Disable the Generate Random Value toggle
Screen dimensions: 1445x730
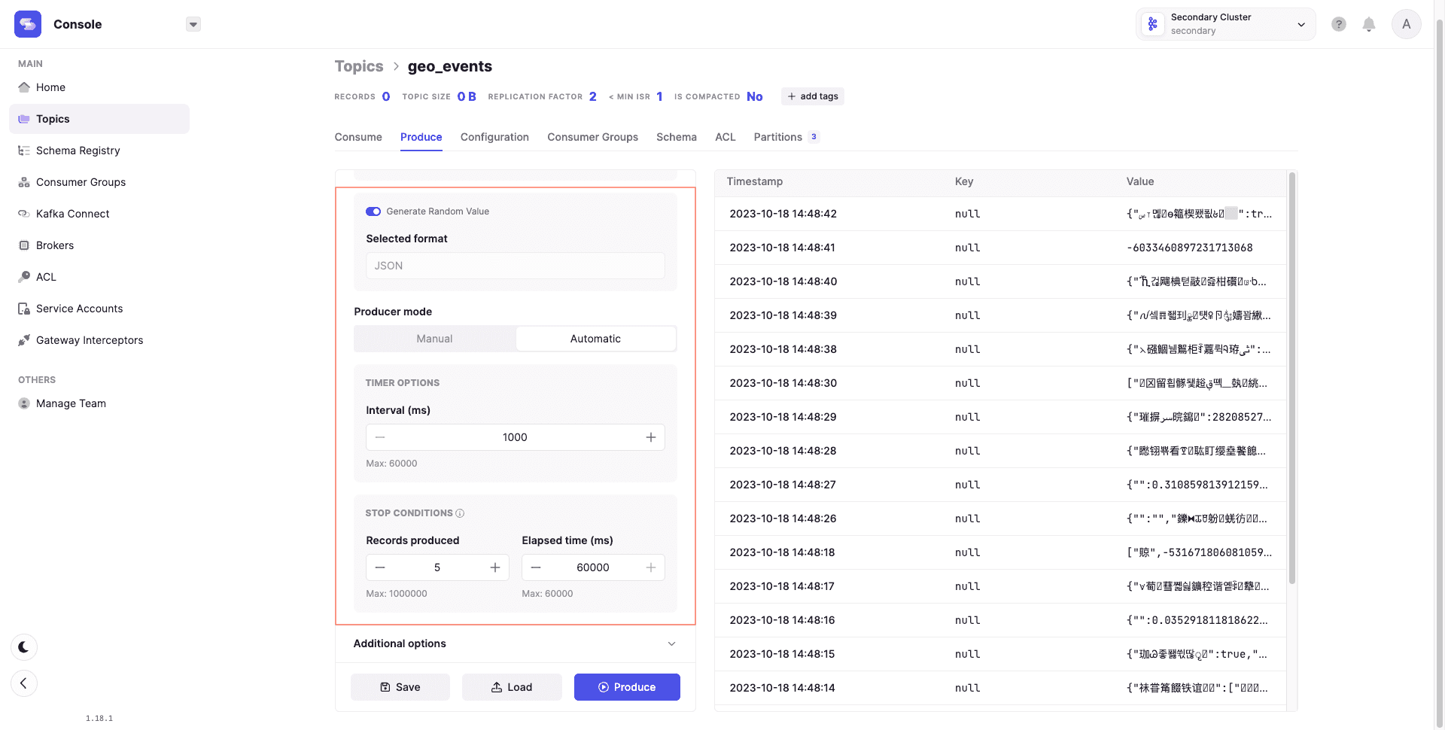click(x=373, y=211)
